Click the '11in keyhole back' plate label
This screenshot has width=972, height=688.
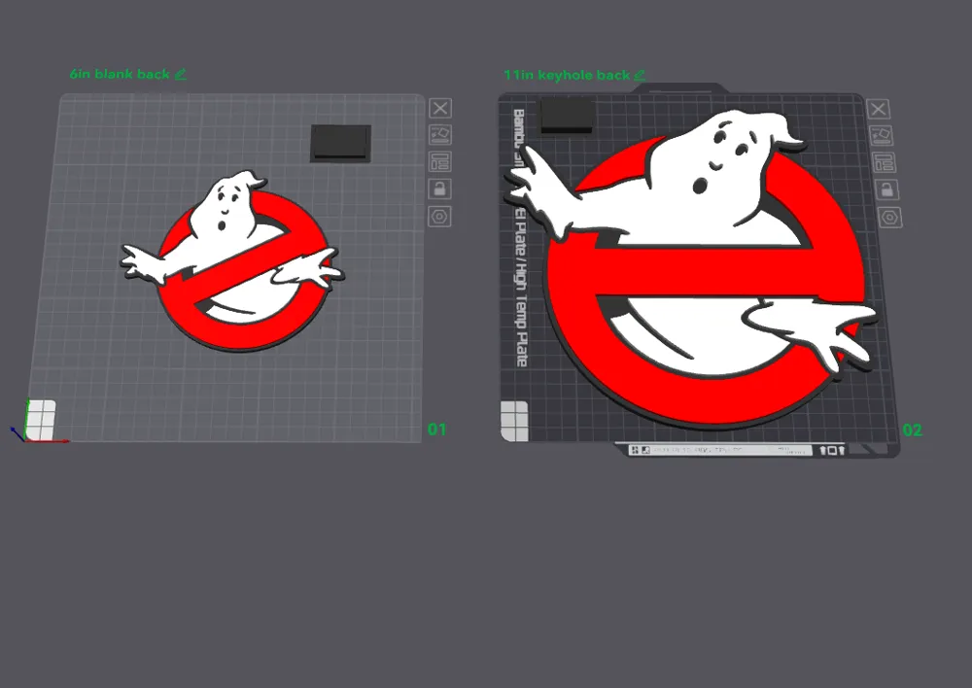tap(567, 75)
